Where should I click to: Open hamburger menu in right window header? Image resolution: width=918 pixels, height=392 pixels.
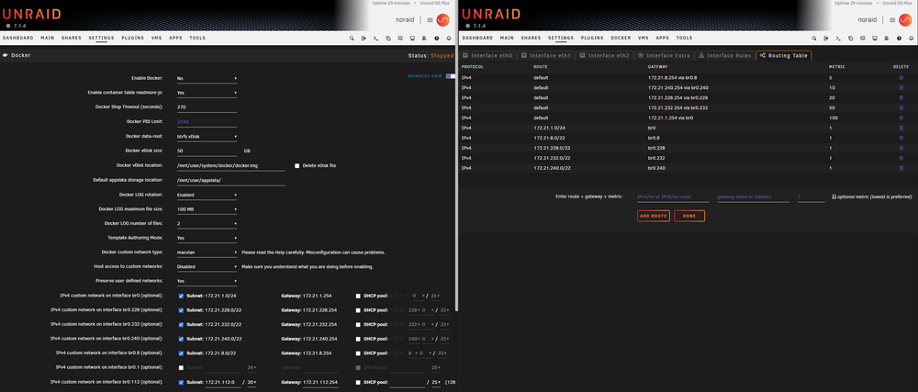coord(892,20)
